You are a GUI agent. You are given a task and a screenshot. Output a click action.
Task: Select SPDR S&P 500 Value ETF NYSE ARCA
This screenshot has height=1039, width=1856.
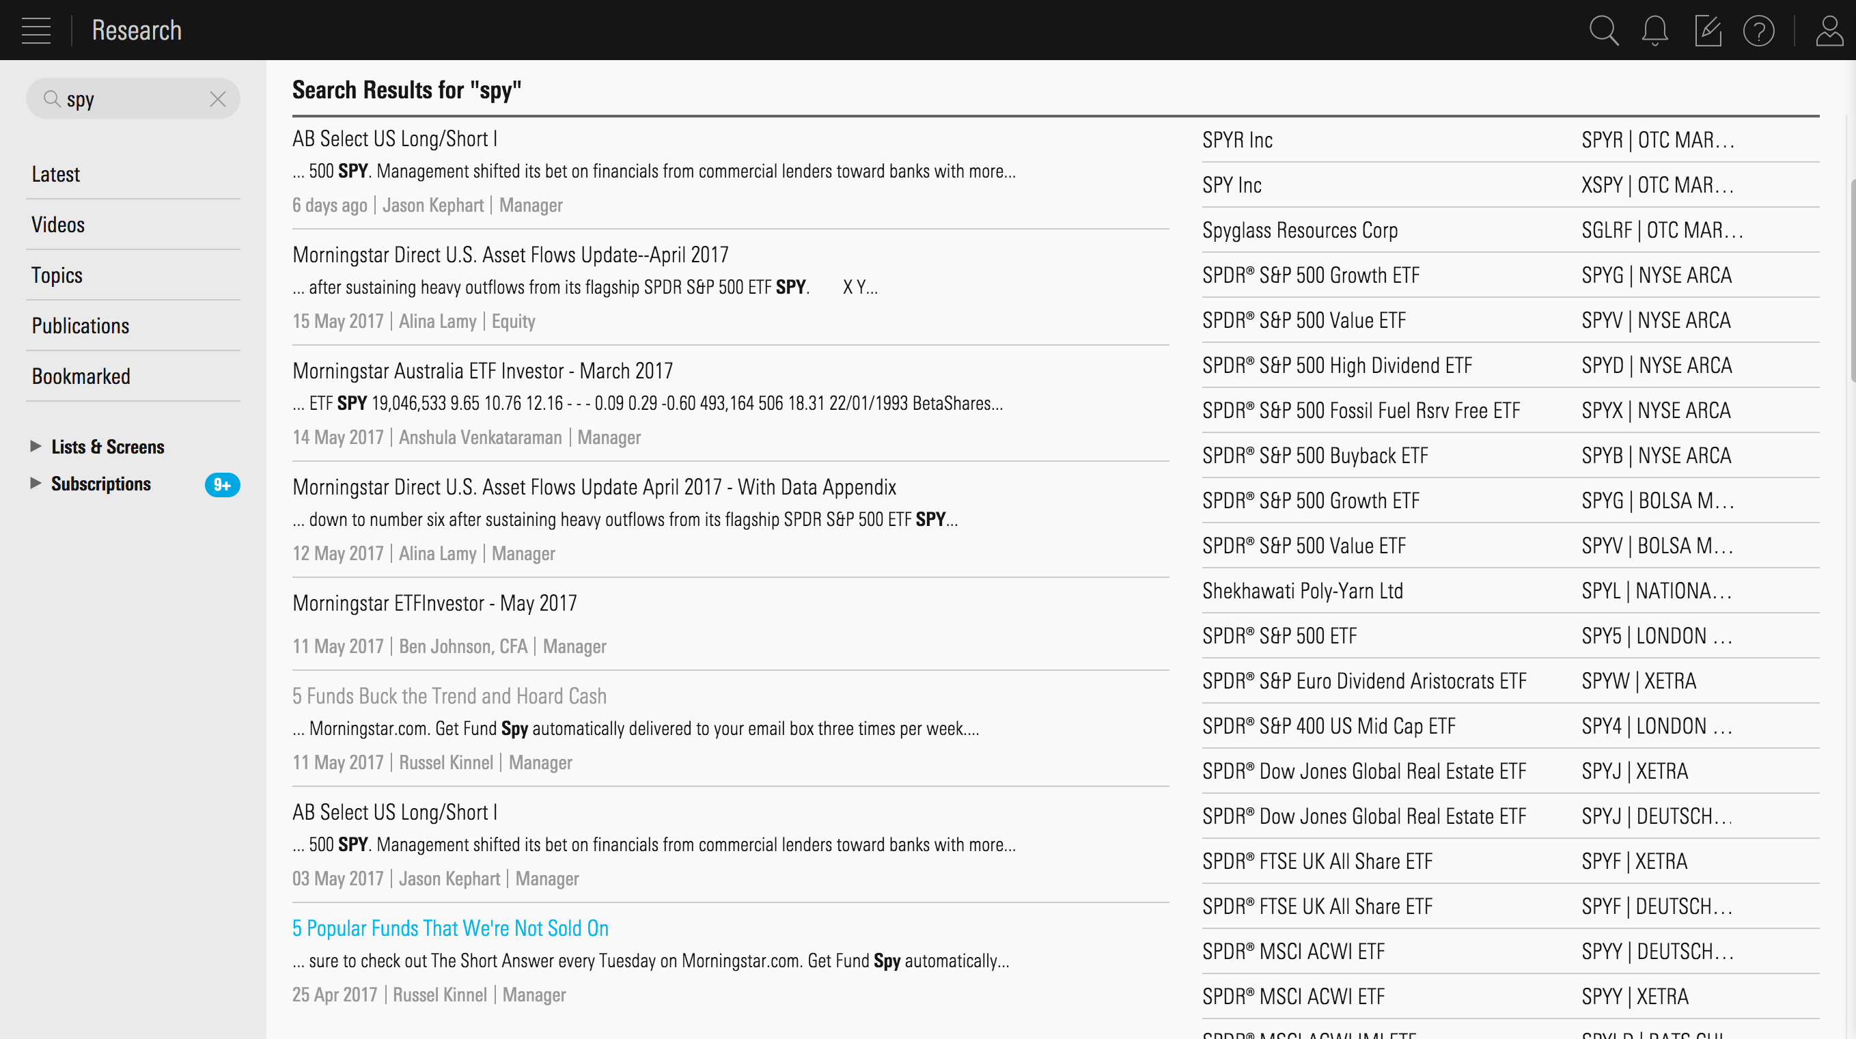coord(1510,320)
